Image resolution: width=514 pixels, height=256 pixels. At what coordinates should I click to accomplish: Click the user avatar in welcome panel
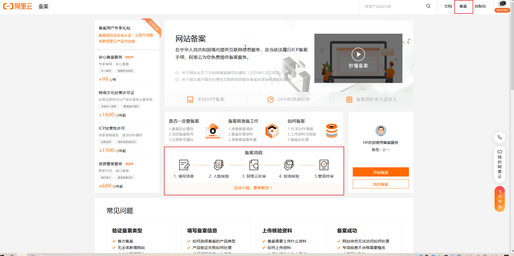(x=381, y=131)
